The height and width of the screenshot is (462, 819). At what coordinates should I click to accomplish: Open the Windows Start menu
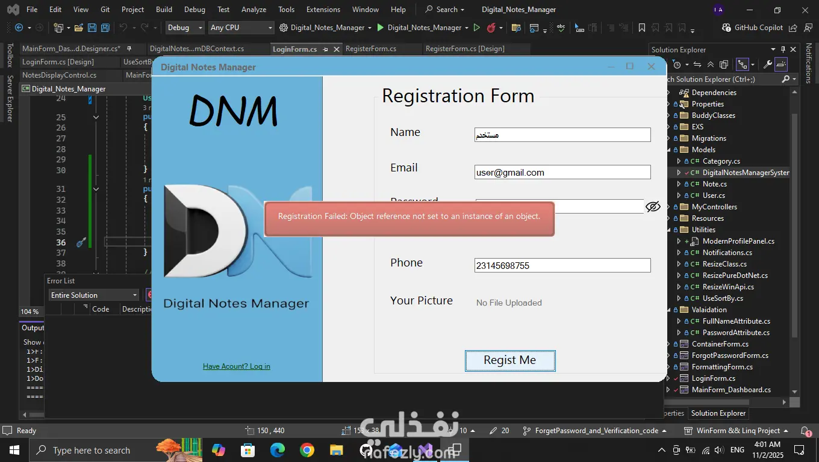14,450
